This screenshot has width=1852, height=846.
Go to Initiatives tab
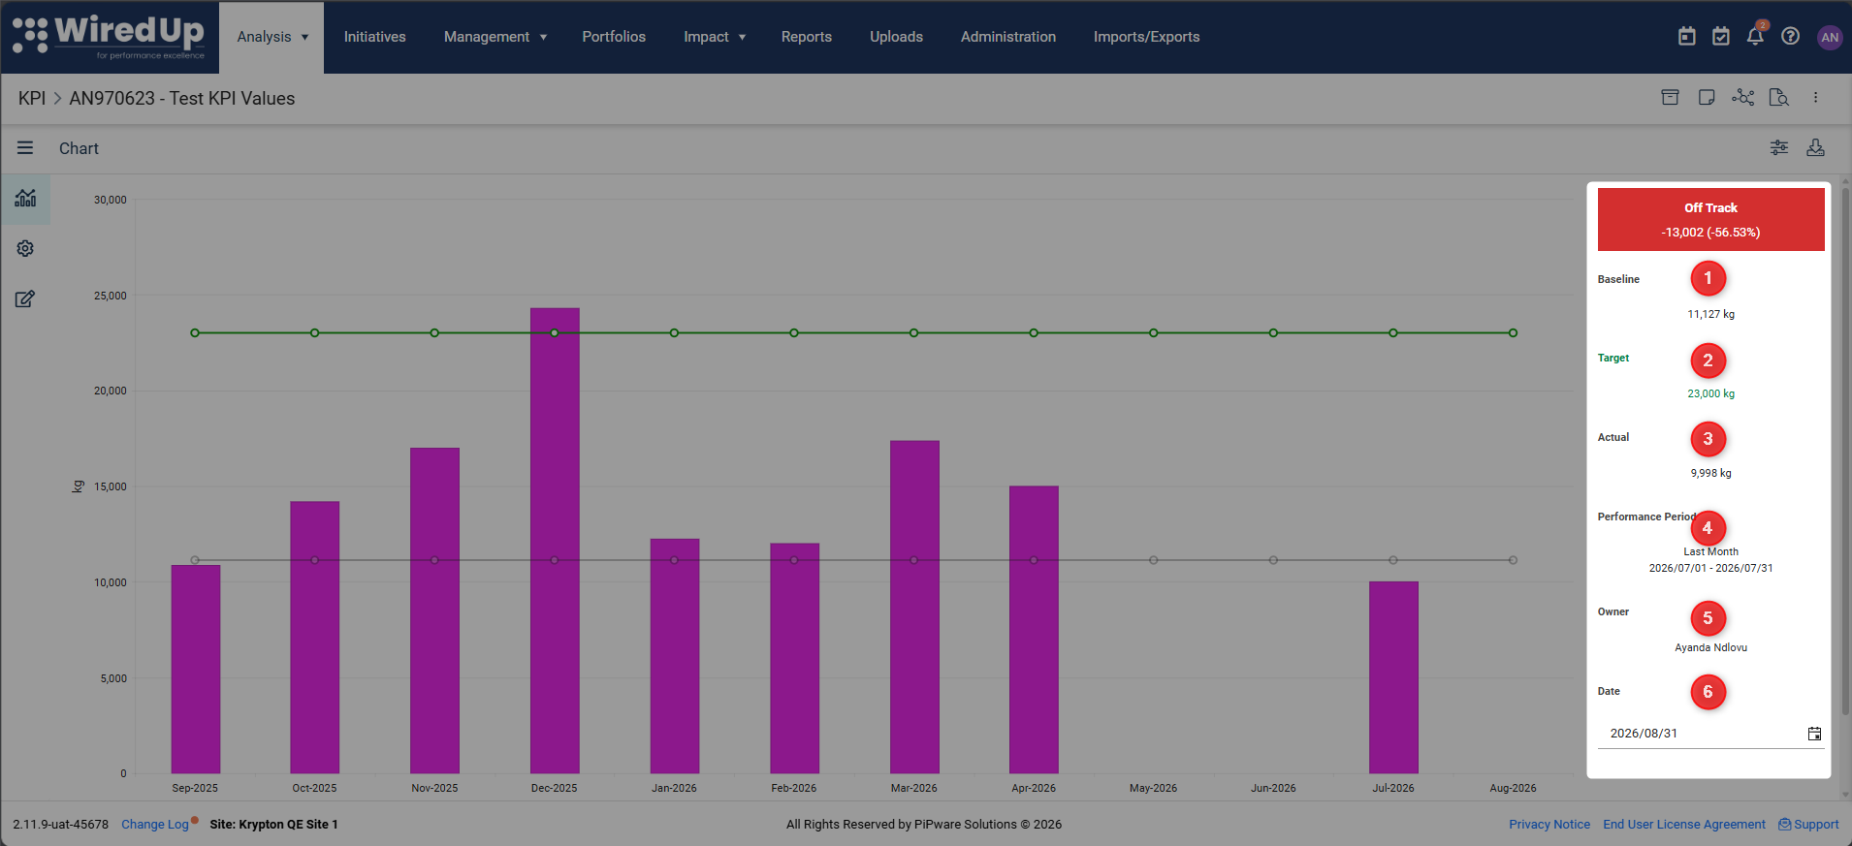point(375,37)
